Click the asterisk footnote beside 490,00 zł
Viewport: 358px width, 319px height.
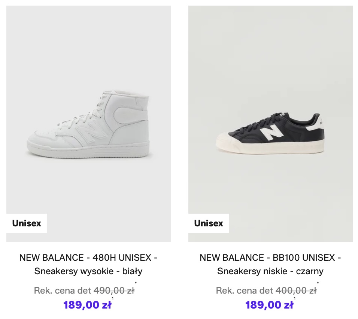(x=136, y=284)
